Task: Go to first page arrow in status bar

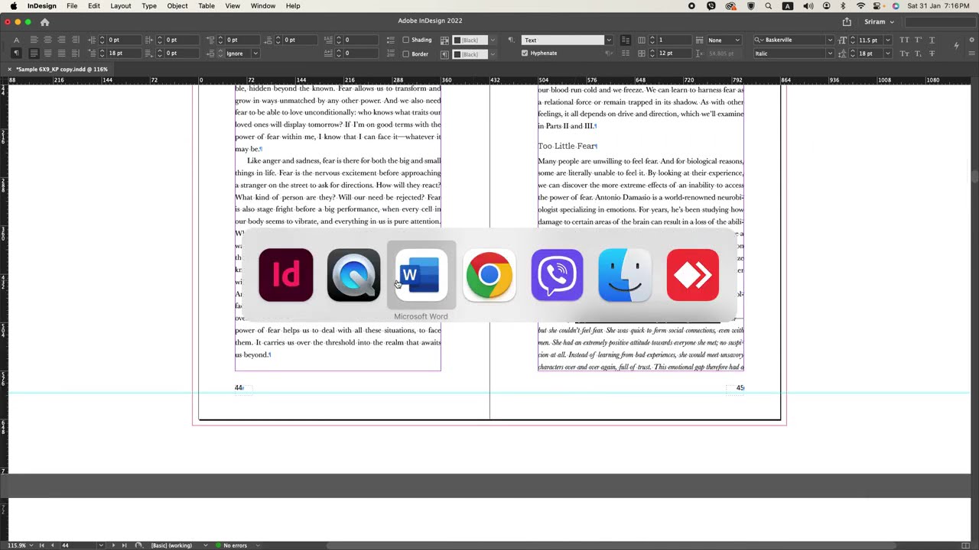Action: click(41, 545)
